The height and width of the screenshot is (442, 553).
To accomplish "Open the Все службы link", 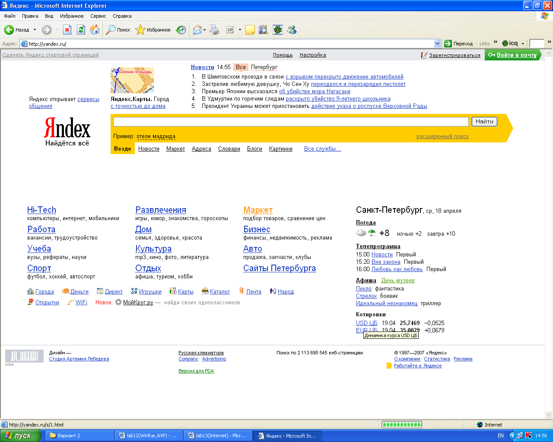I will tap(322, 148).
